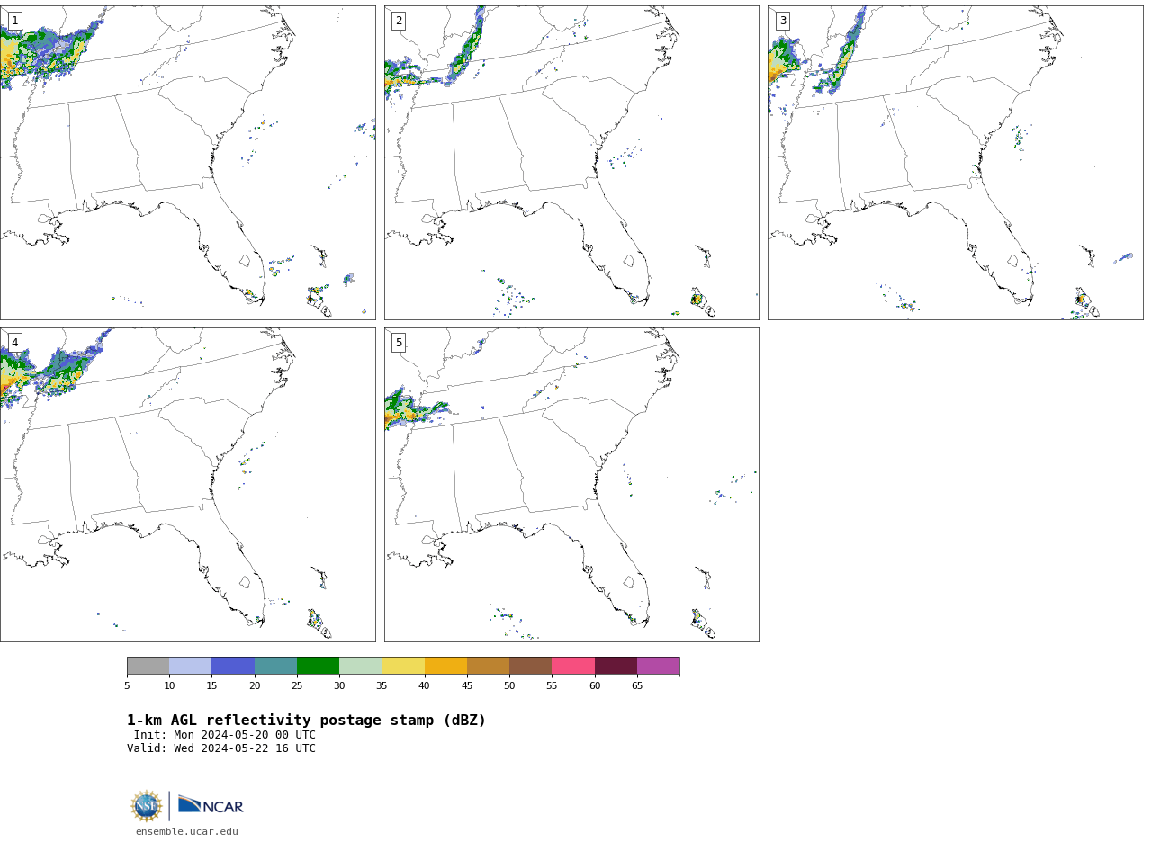Click the dark green 25-30 dBZ swatch
Viewport: 1152px width, 842px height.
(x=318, y=666)
